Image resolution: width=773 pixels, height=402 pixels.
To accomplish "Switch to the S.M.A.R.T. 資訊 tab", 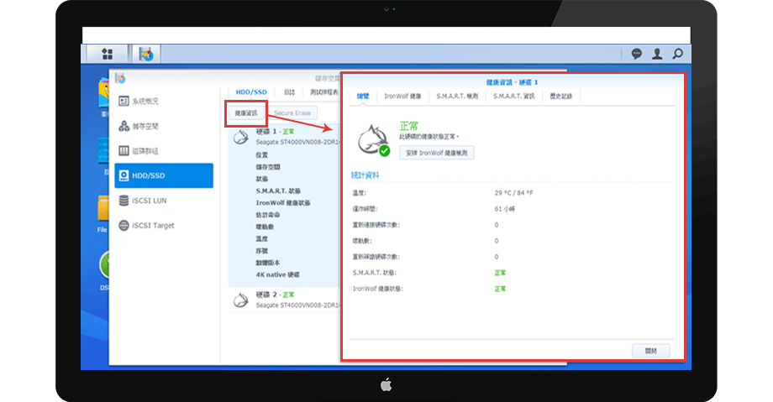I will click(x=513, y=96).
